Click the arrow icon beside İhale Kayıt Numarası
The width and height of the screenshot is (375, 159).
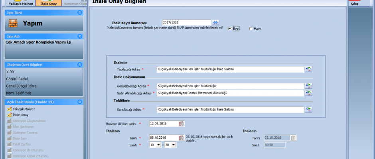pos(216,23)
